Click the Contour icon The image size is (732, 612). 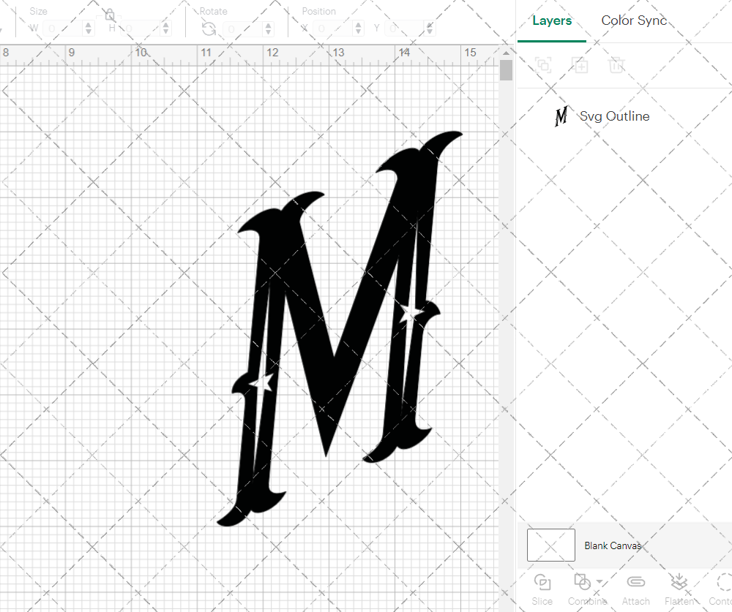point(721,582)
